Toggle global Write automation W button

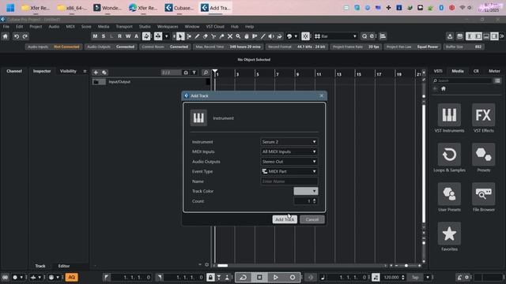[128, 36]
